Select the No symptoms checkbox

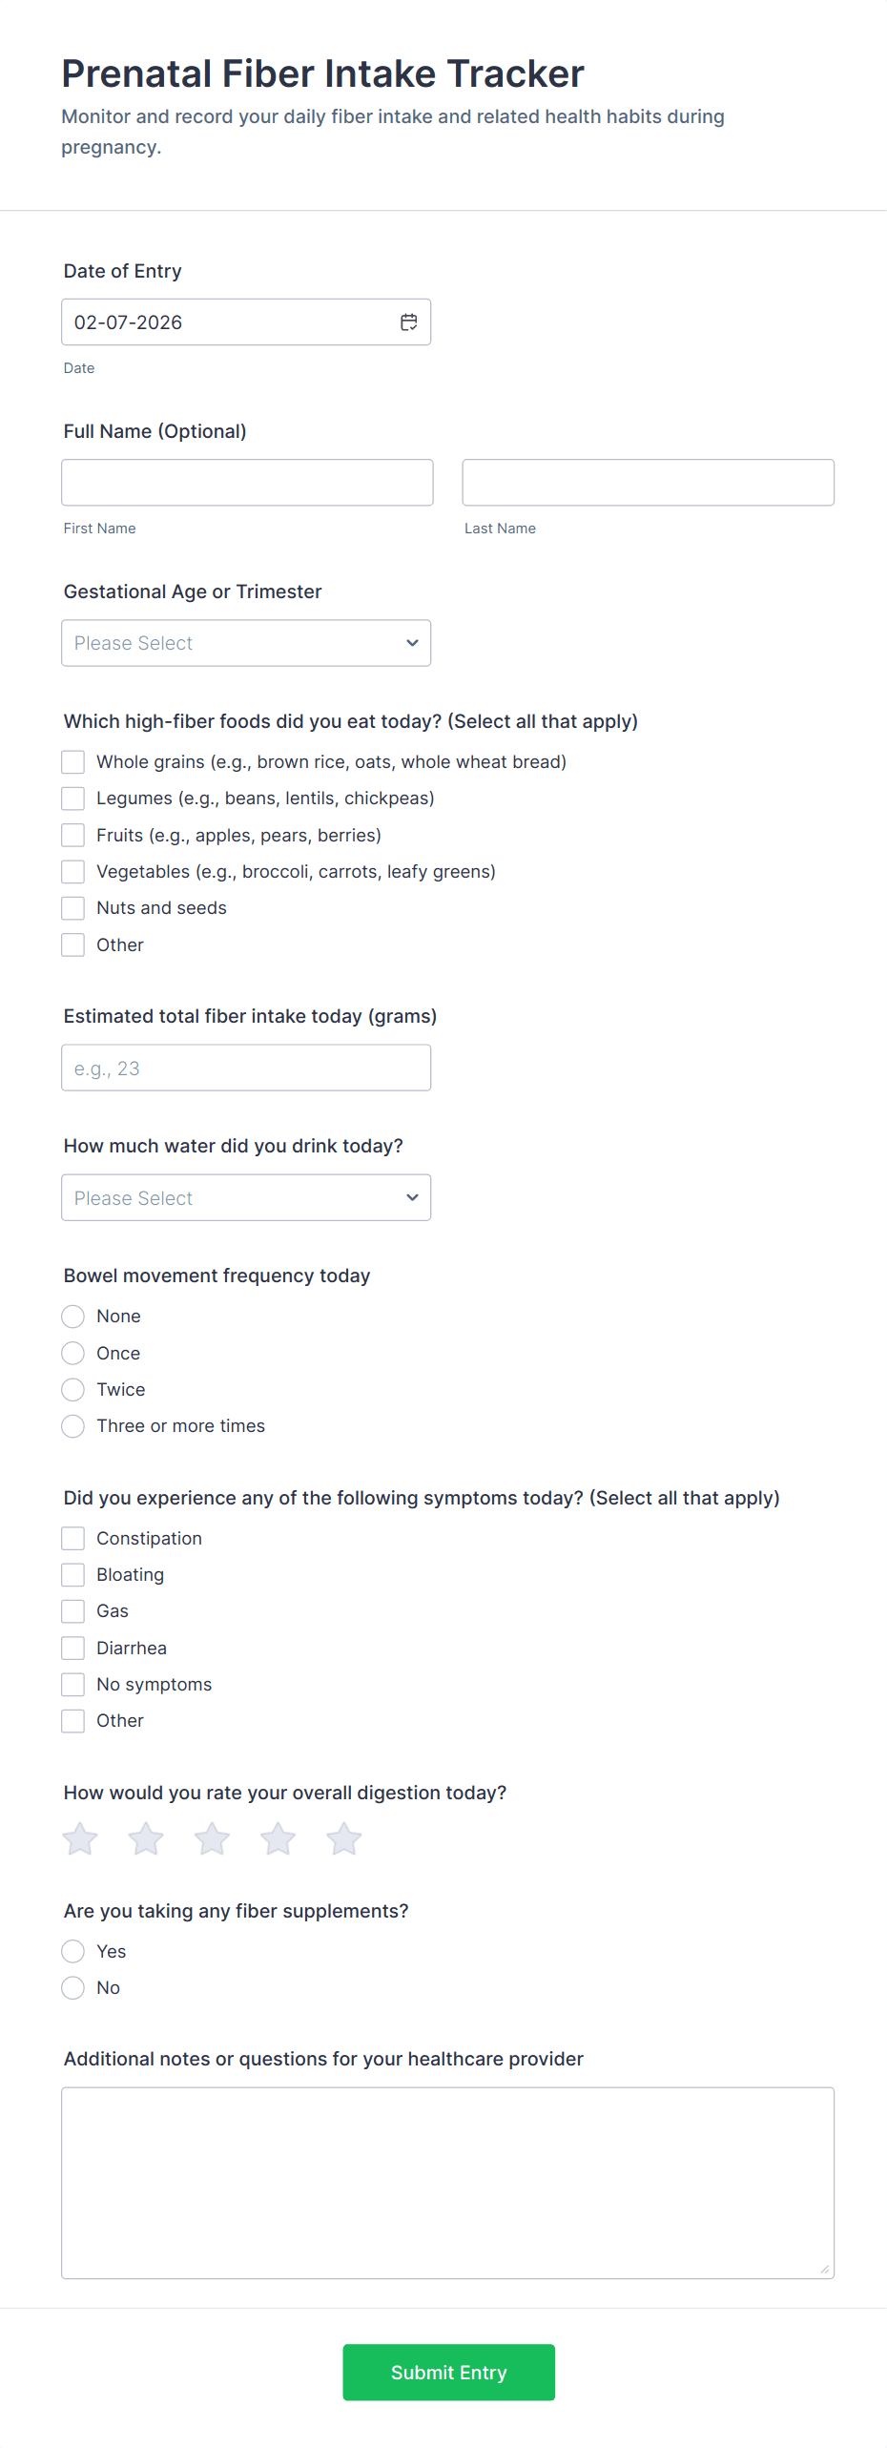coord(73,1685)
